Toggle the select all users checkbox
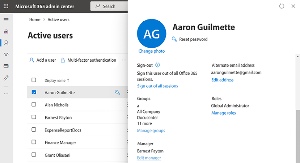Viewport: 300px width, 163px height. [x=34, y=80]
